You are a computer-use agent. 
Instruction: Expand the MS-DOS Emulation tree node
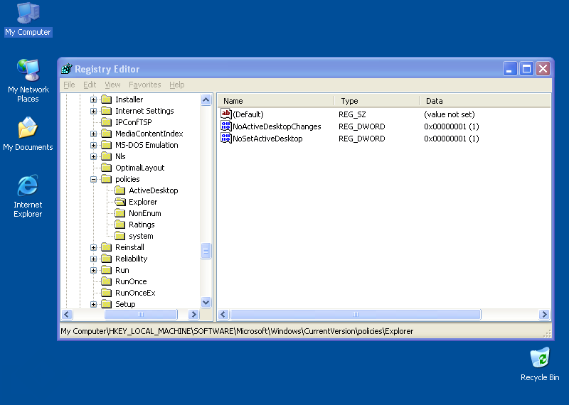click(x=94, y=145)
